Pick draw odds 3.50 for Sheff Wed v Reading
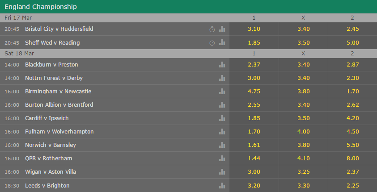377x192 pixels. pyautogui.click(x=303, y=43)
